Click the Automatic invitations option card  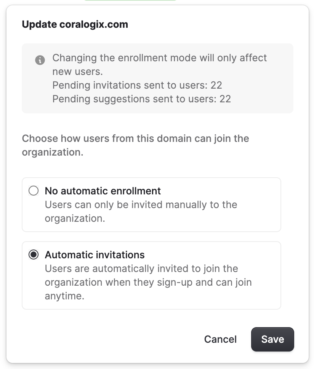(151, 275)
